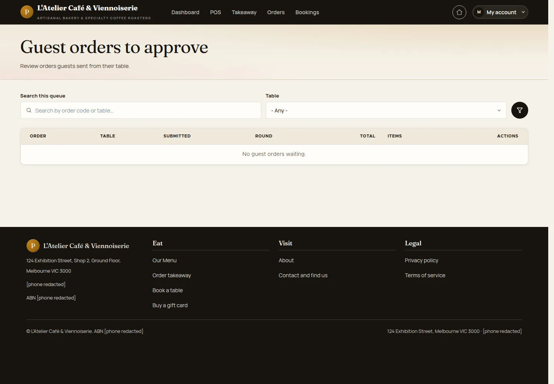The image size is (554, 384).
Task: Navigate to Bookings
Action: (307, 12)
